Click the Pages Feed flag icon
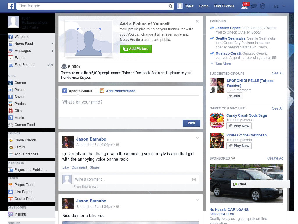Viewport: 298px width, 224px height. [x=10, y=185]
